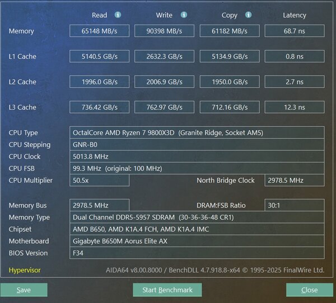Viewport: 336px width, 303px height.
Task: Click the Memory Type field showing DDR5-5957
Action: pyautogui.click(x=197, y=217)
